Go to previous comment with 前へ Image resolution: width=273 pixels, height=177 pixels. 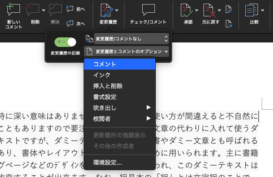pyautogui.click(x=76, y=9)
